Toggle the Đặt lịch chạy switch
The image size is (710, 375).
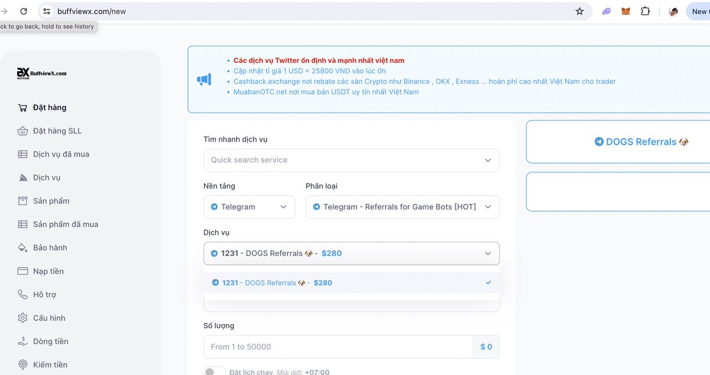[215, 372]
